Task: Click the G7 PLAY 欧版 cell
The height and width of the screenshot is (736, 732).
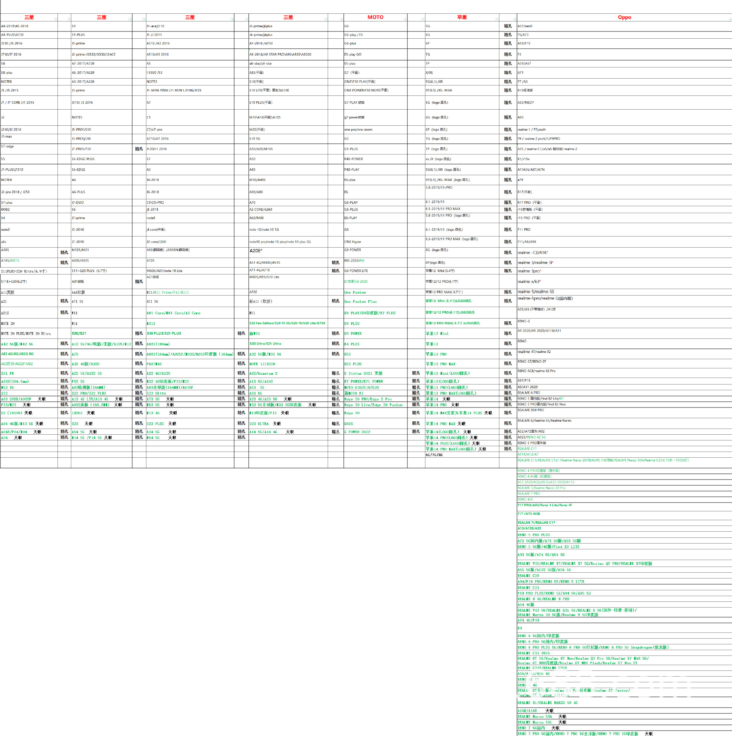Action: click(x=375, y=103)
